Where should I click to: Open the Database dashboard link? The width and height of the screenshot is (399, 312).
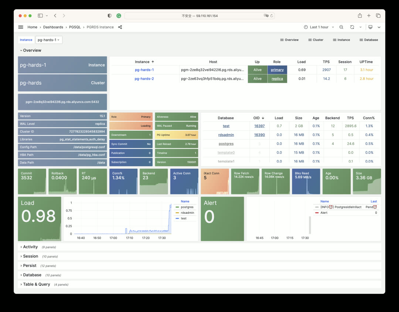coord(369,40)
